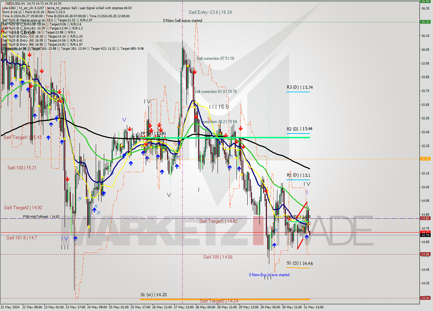Click the 'S1 (D) | 14.46' pivot label

300,263
